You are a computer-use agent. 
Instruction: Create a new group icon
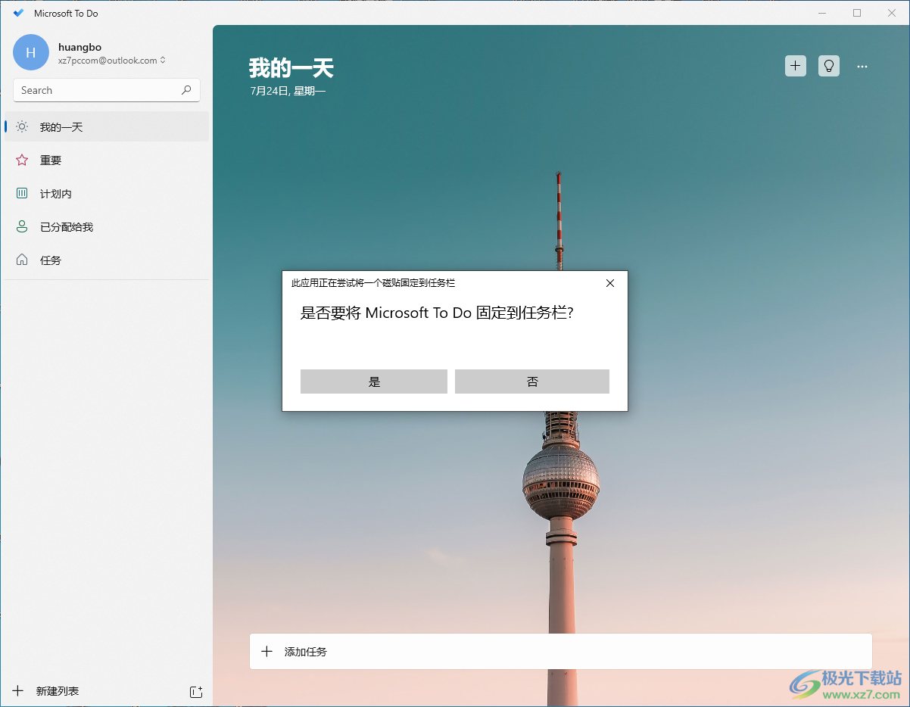(x=195, y=691)
